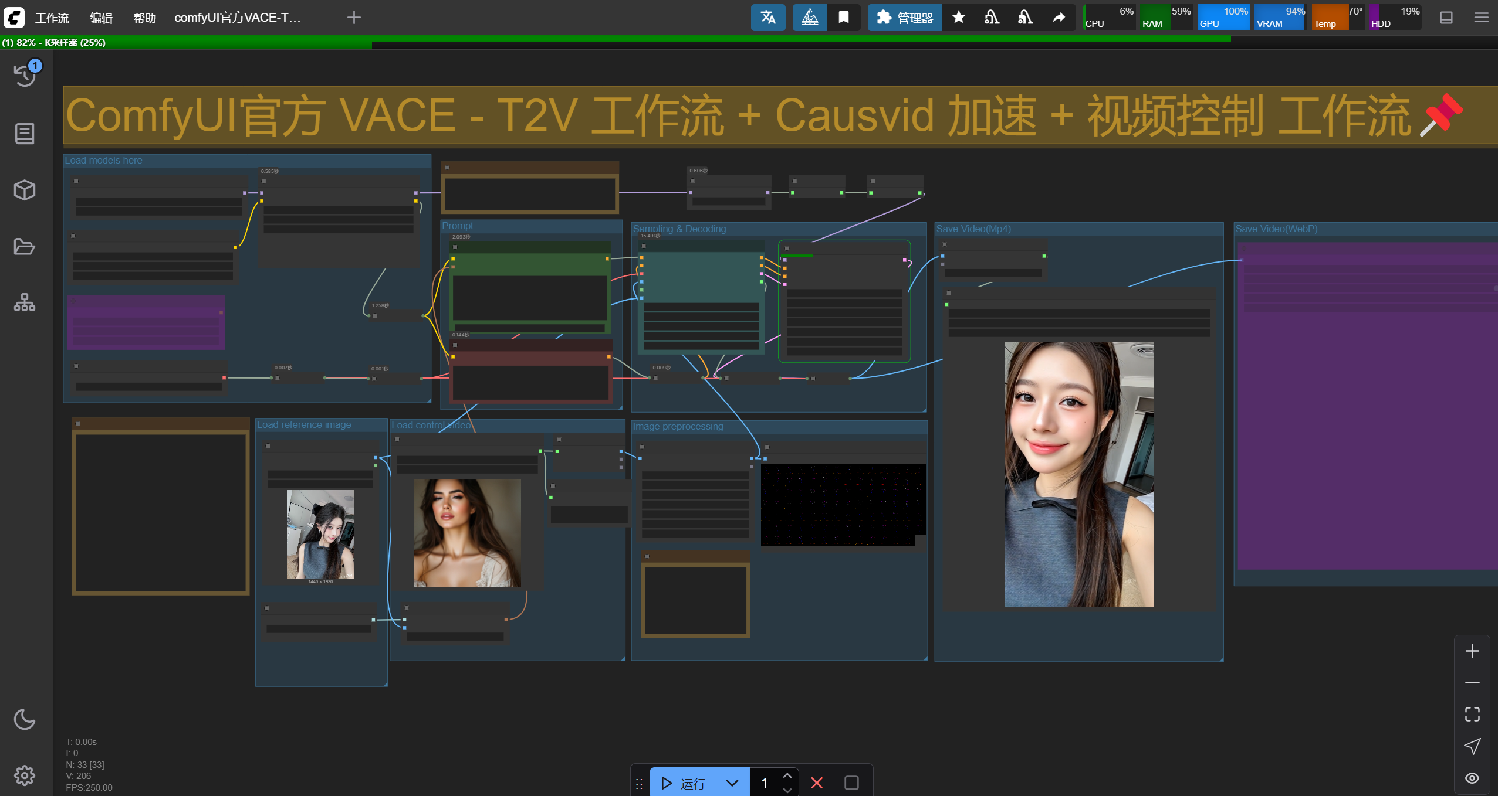Viewport: 1498px width, 796px height.
Task: Click the 运行 run button
Action: pyautogui.click(x=684, y=783)
